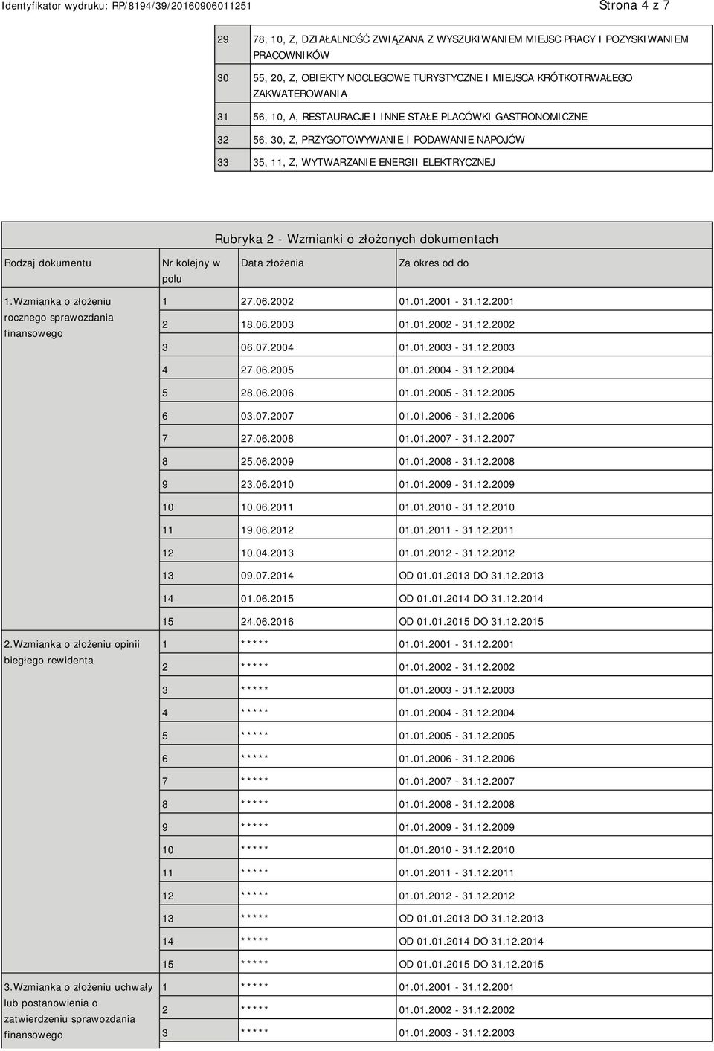714x1051 pixels.
Task: Click the page indicator 'Strona 4 z 7'
Action: click(634, 7)
